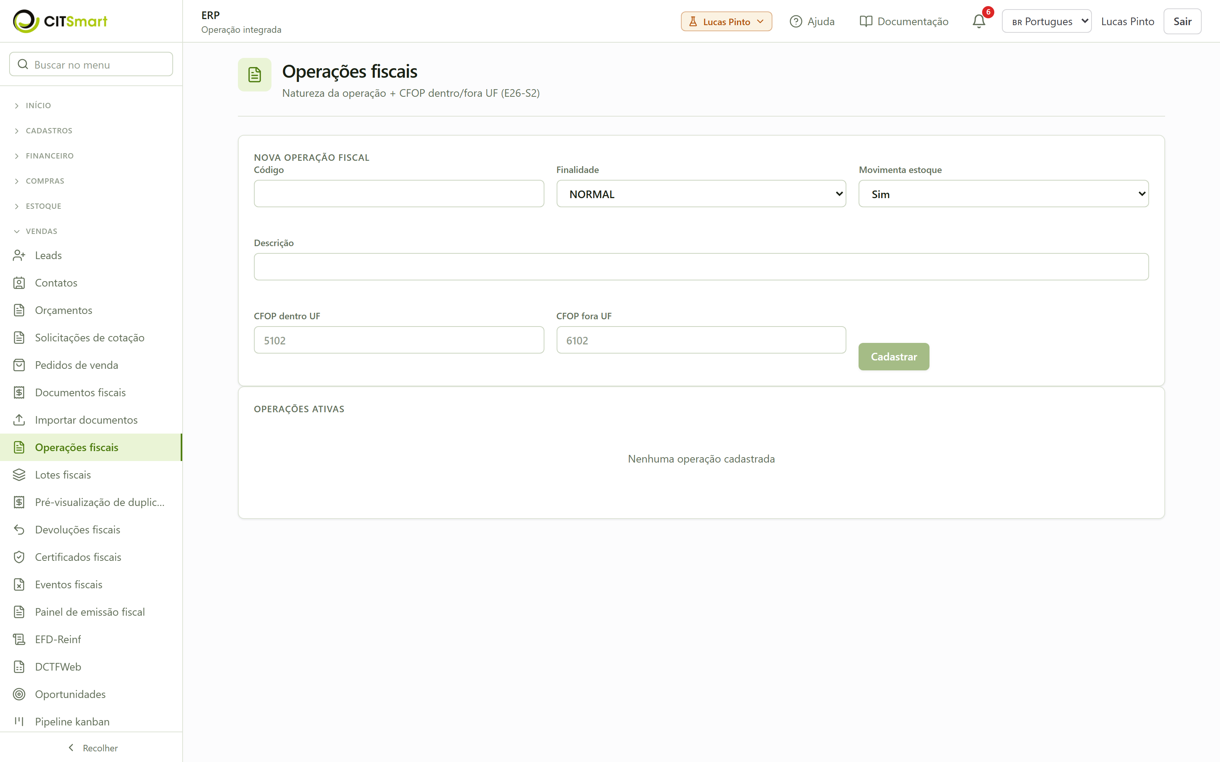Open the Portugues language selector
Image resolution: width=1220 pixels, height=762 pixels.
[x=1047, y=21]
